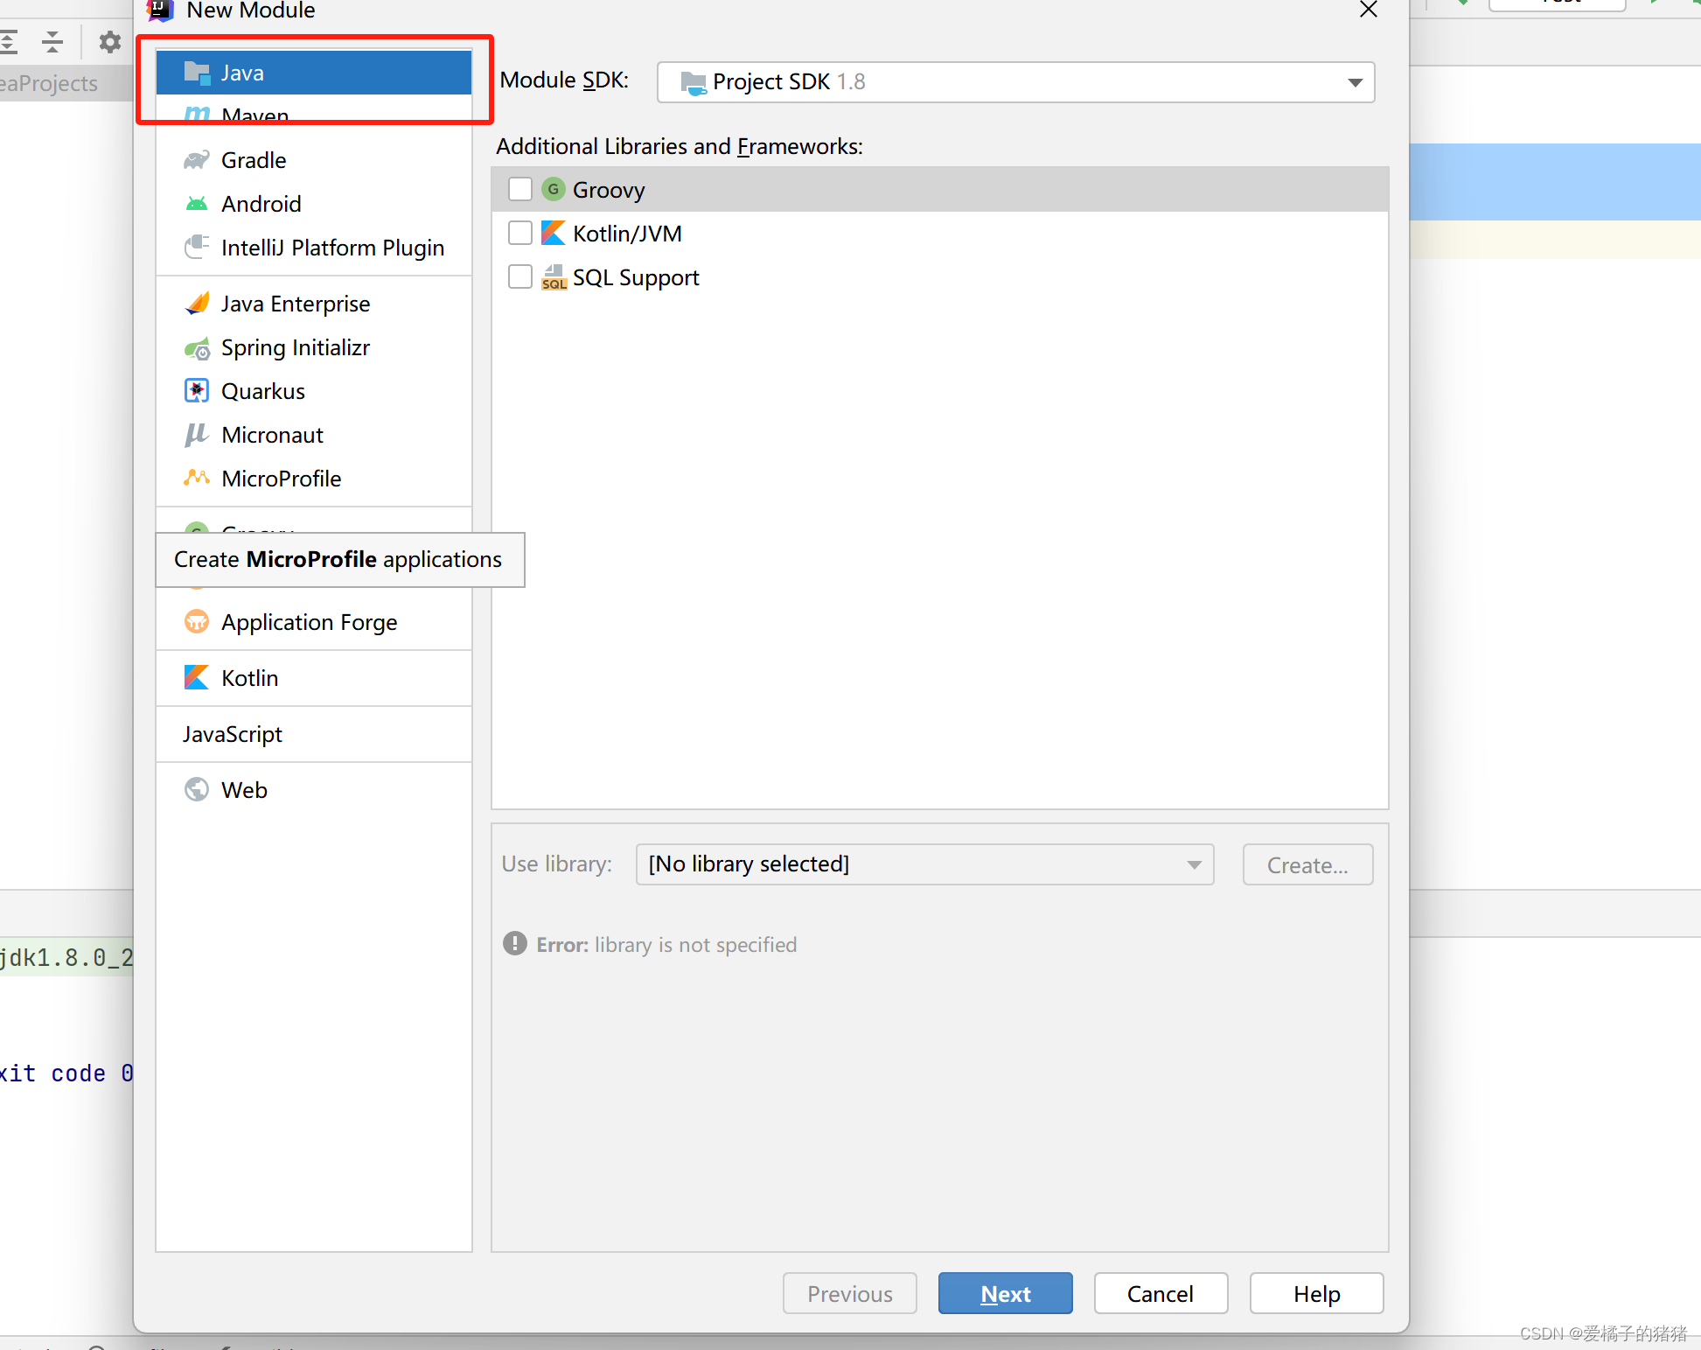Click the Android robot icon
The height and width of the screenshot is (1350, 1701).
(197, 204)
